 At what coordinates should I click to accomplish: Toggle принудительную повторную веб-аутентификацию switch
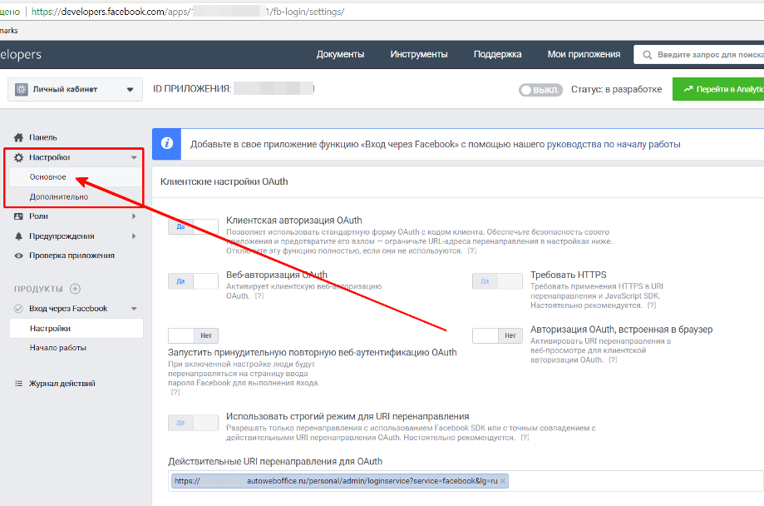coord(193,335)
